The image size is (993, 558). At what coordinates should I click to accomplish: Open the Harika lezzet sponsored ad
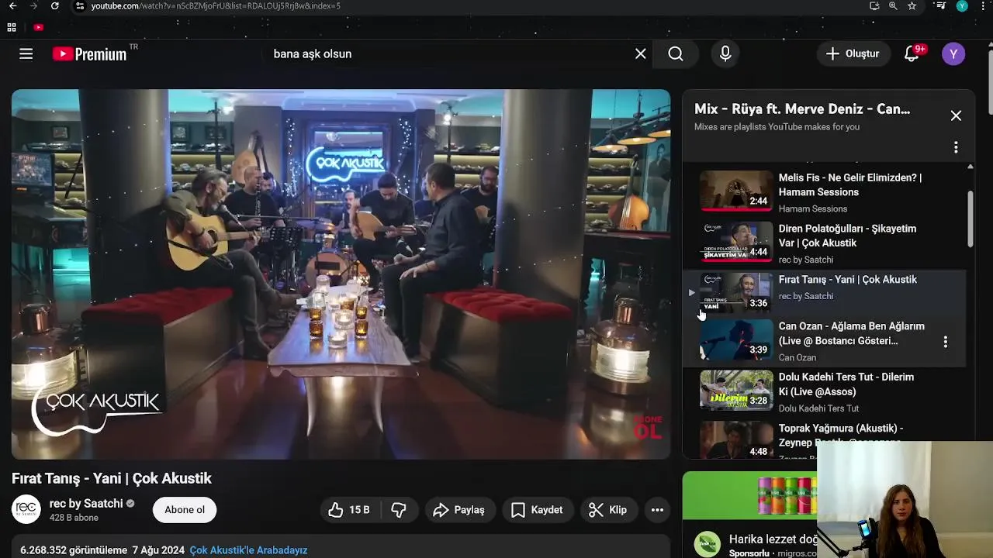pos(773,539)
